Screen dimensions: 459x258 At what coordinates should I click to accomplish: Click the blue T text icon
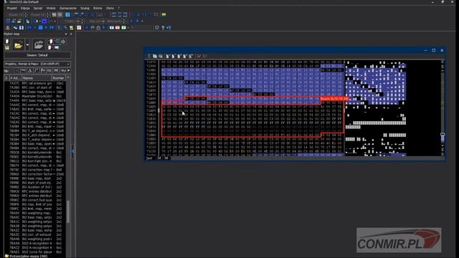pos(112,28)
